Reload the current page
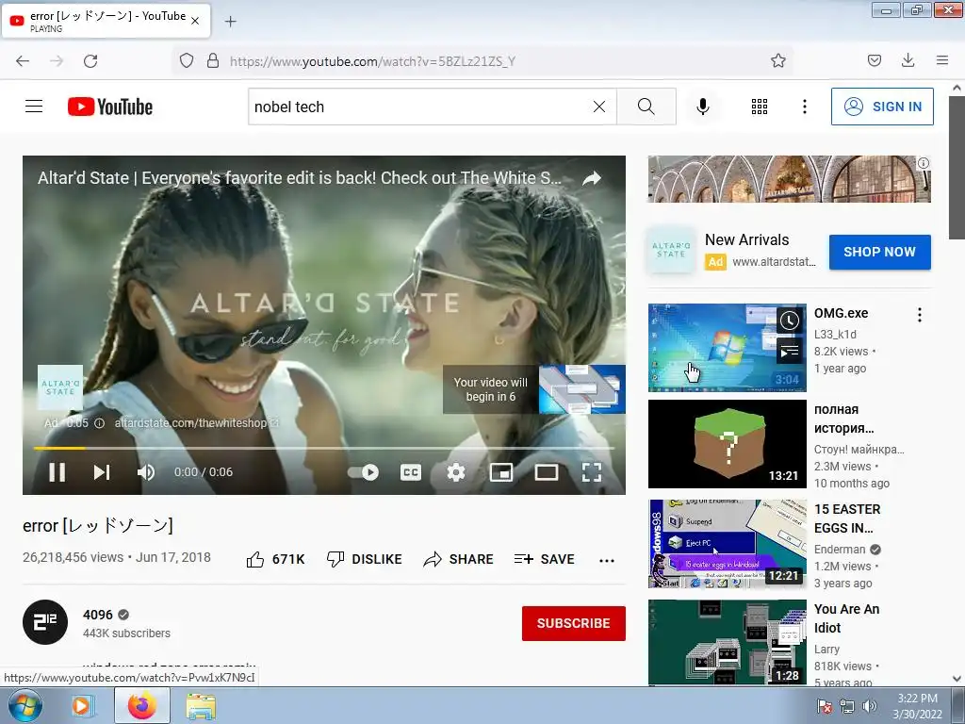Image resolution: width=965 pixels, height=724 pixels. pos(90,61)
